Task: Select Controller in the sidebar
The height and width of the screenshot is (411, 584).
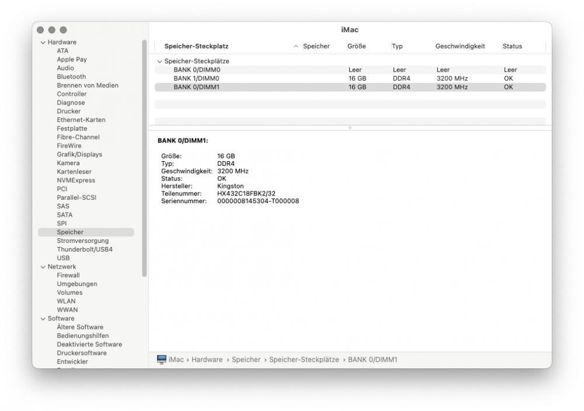Action: click(71, 94)
